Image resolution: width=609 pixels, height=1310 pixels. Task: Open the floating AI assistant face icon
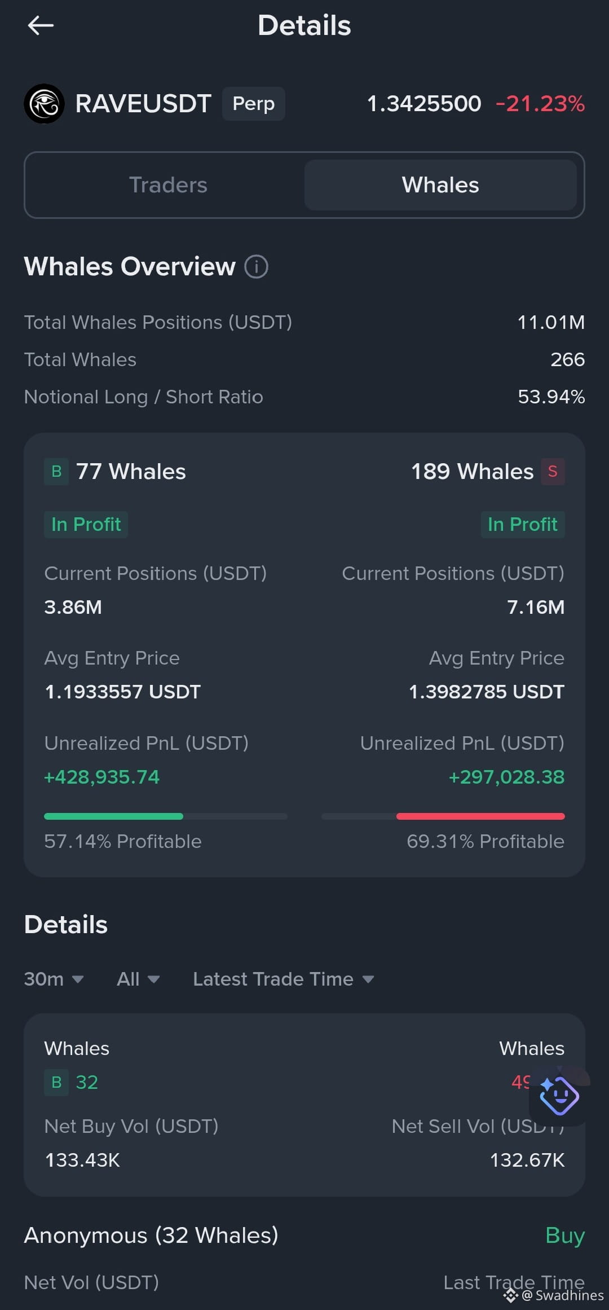click(x=559, y=1096)
